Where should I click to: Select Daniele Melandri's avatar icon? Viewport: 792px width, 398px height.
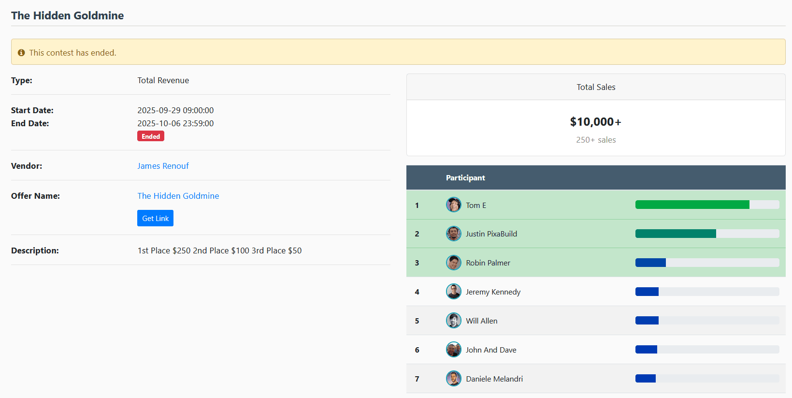click(453, 379)
